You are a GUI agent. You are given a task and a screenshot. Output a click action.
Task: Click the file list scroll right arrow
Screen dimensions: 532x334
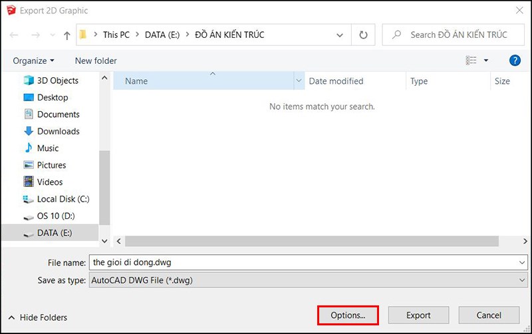tap(525, 241)
